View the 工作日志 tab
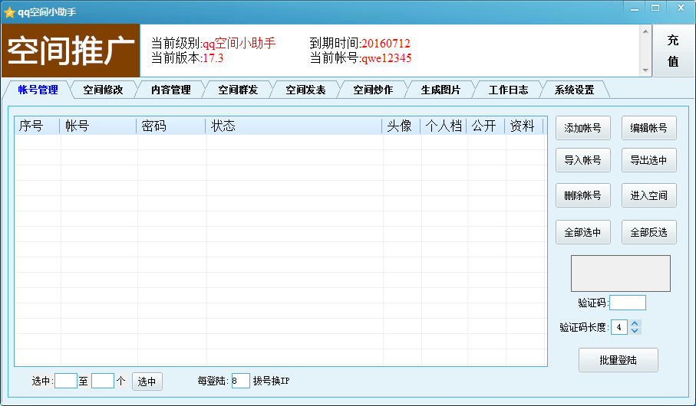 [509, 90]
